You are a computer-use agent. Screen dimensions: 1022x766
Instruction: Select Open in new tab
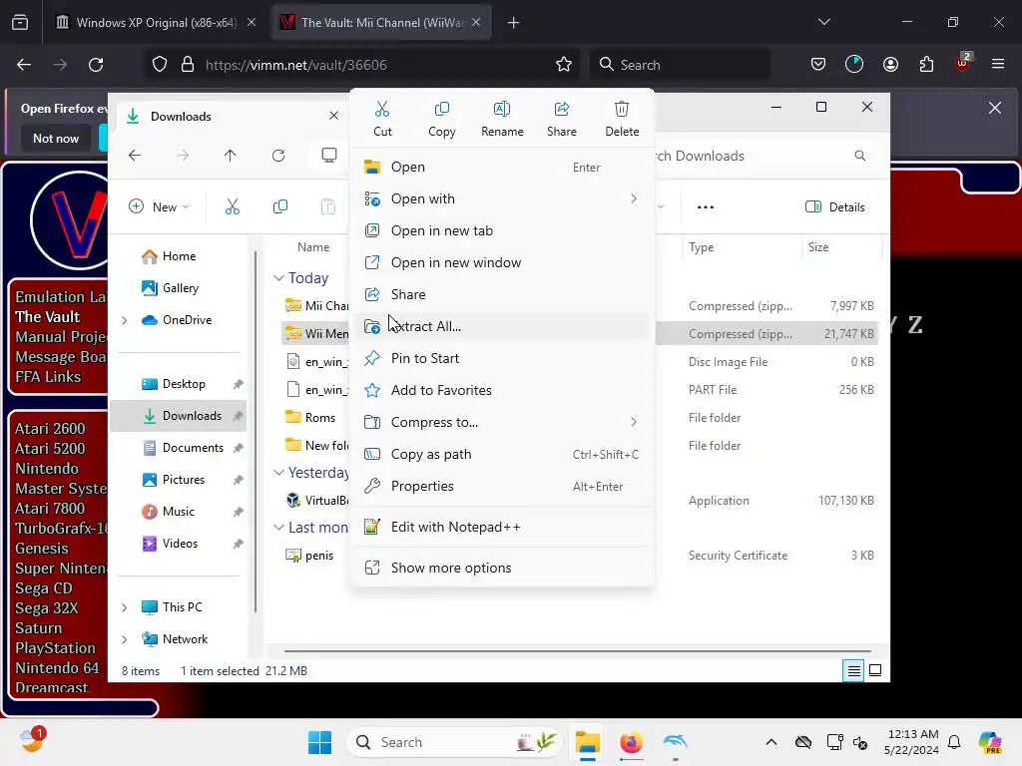pyautogui.click(x=502, y=230)
